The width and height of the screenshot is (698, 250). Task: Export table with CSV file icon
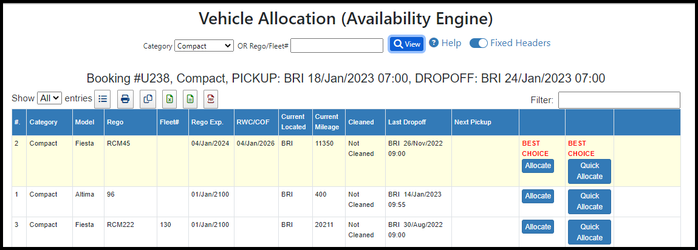click(x=191, y=99)
